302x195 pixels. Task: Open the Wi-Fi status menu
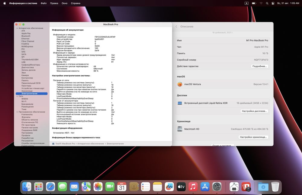coord(261,3)
